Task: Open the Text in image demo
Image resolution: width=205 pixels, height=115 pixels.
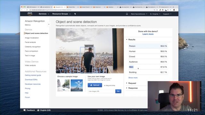Action: pos(30,56)
